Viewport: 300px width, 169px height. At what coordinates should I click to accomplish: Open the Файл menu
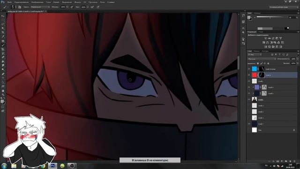(9, 2)
